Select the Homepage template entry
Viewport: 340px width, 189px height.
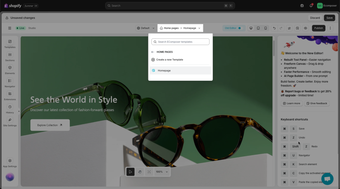point(180,71)
